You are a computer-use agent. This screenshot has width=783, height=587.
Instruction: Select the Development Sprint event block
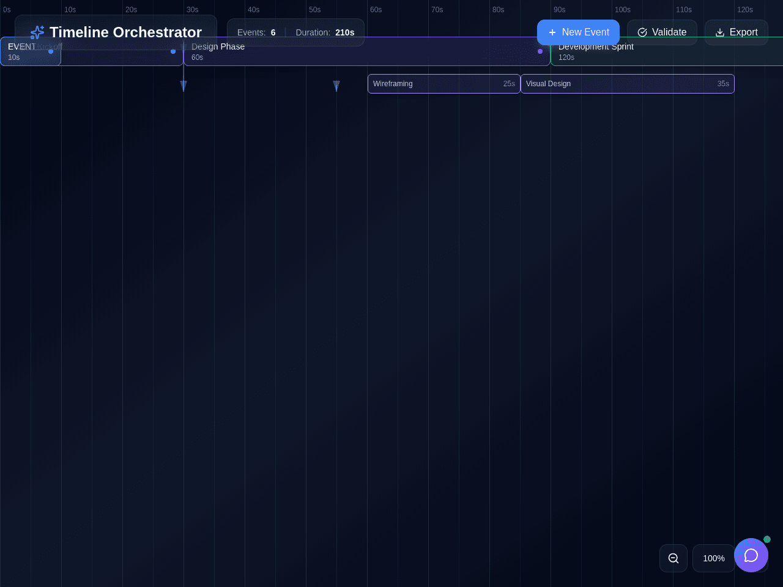pos(667,51)
